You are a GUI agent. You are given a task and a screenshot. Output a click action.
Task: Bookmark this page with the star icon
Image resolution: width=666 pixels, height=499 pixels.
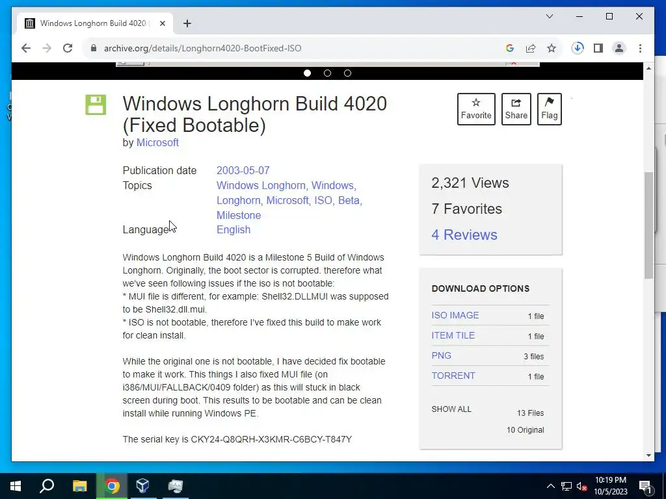[x=552, y=48]
